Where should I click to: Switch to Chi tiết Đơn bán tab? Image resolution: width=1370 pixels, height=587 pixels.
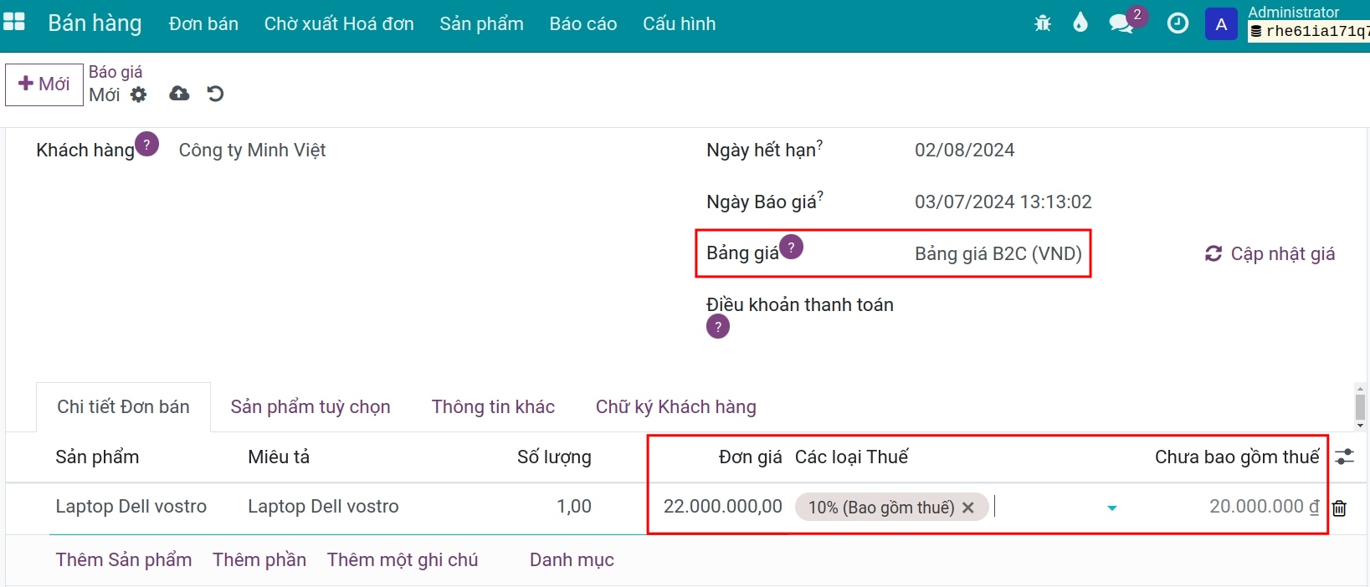tap(123, 407)
